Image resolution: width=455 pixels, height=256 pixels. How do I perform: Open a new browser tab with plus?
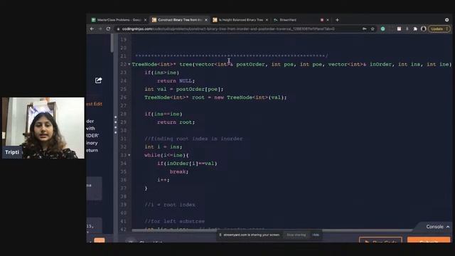tap(337, 20)
